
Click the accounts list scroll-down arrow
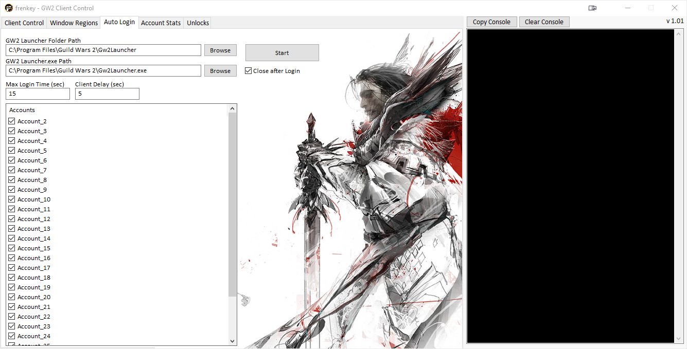[x=232, y=341]
